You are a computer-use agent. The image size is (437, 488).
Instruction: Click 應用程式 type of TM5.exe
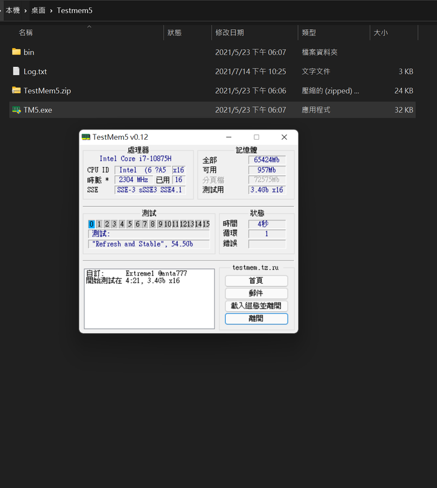point(316,110)
